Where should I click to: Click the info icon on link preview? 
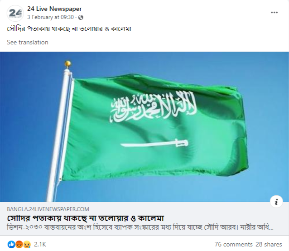(276, 202)
